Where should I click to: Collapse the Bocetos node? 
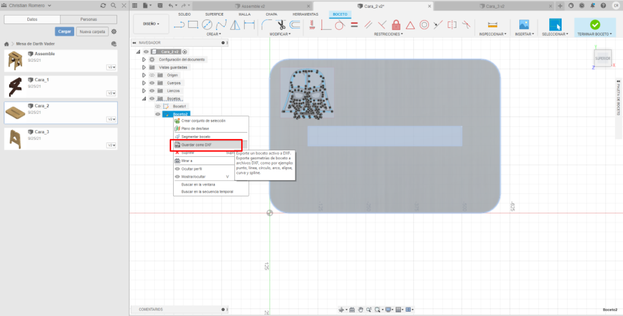(144, 98)
